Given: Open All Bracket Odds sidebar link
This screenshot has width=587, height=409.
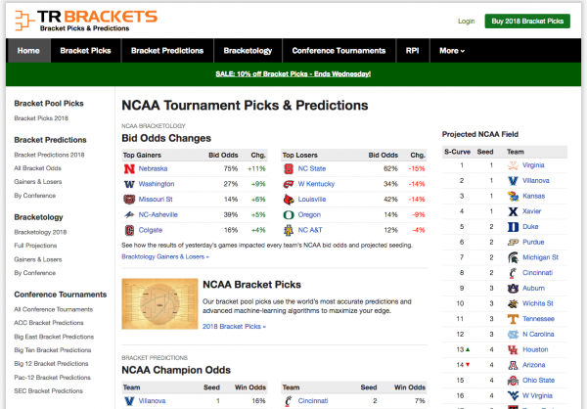Looking at the screenshot, I should click(x=38, y=168).
